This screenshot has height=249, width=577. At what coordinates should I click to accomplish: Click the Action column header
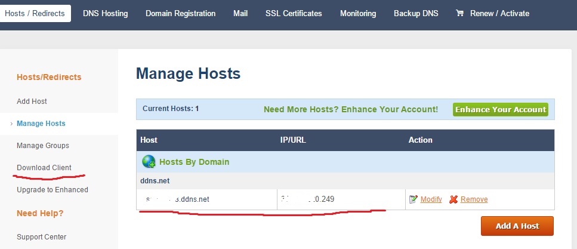(420, 140)
